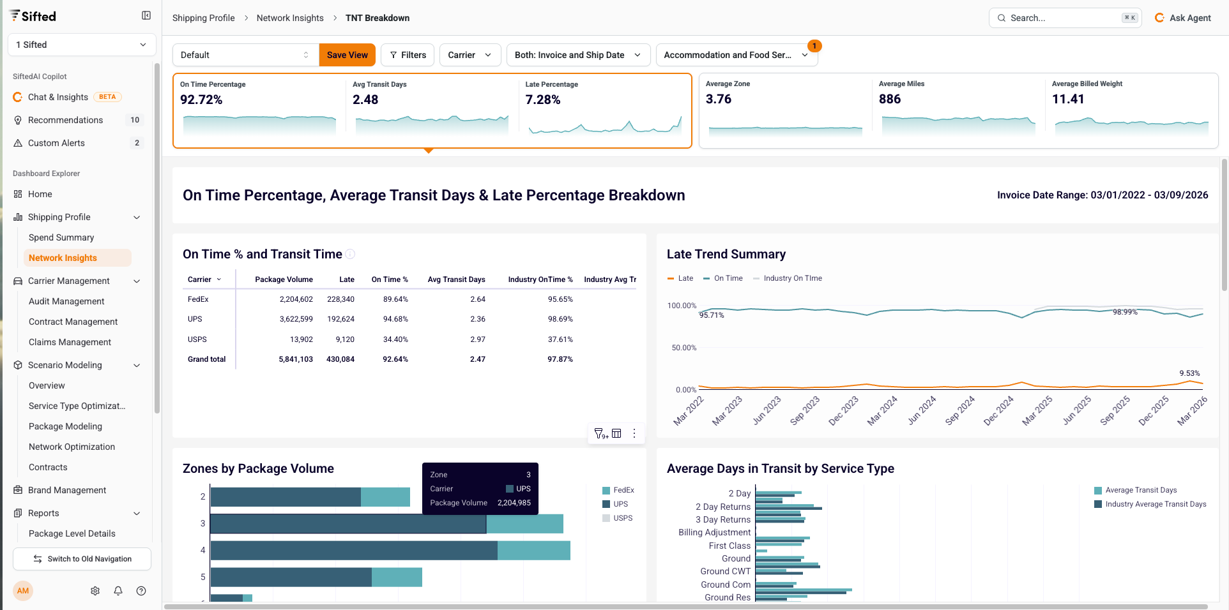
Task: Select Network Insights in the sidebar
Action: pyautogui.click(x=77, y=258)
